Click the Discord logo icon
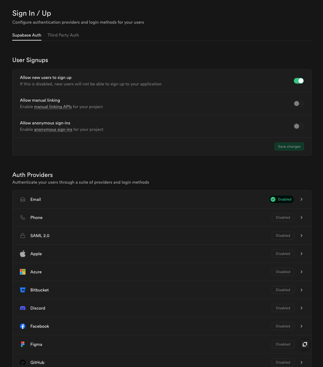The width and height of the screenshot is (323, 367). tap(23, 308)
